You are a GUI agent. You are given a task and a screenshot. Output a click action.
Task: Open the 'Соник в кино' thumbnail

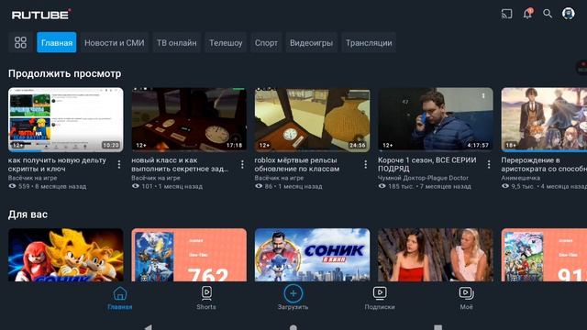click(x=312, y=255)
